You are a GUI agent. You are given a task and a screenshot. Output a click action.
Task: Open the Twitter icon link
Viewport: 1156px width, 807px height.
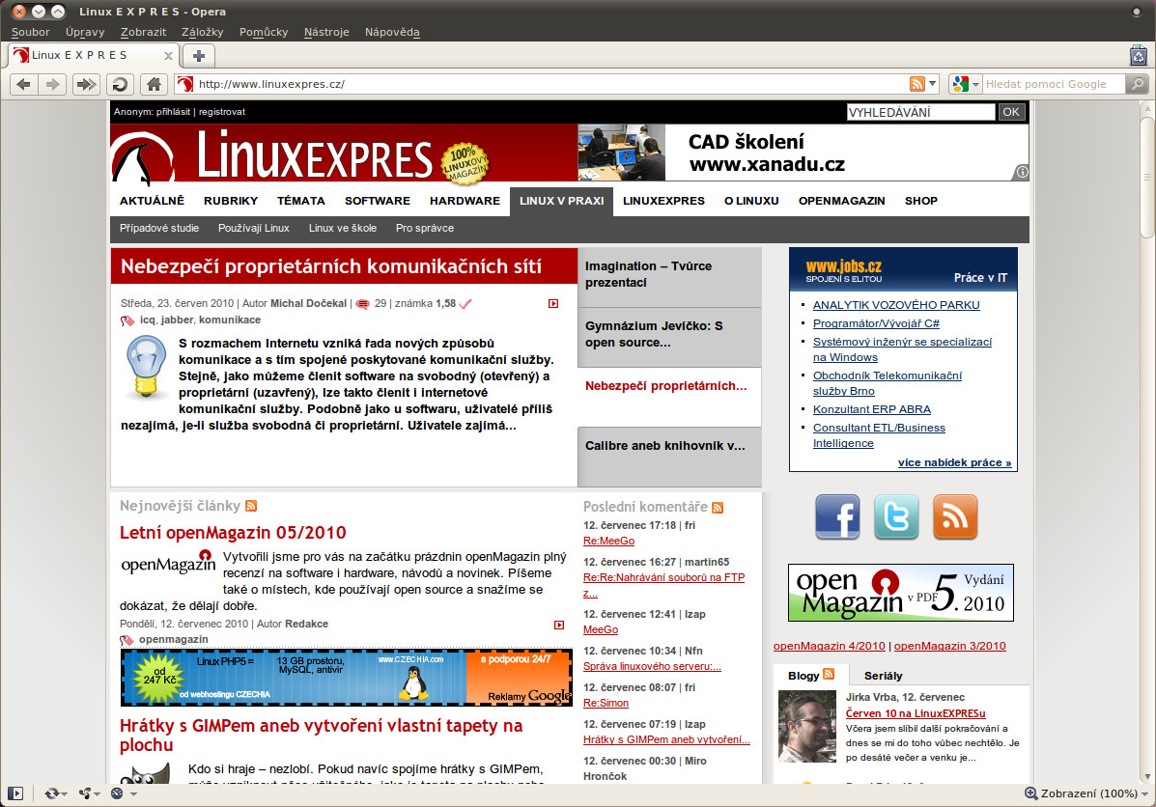coord(896,516)
